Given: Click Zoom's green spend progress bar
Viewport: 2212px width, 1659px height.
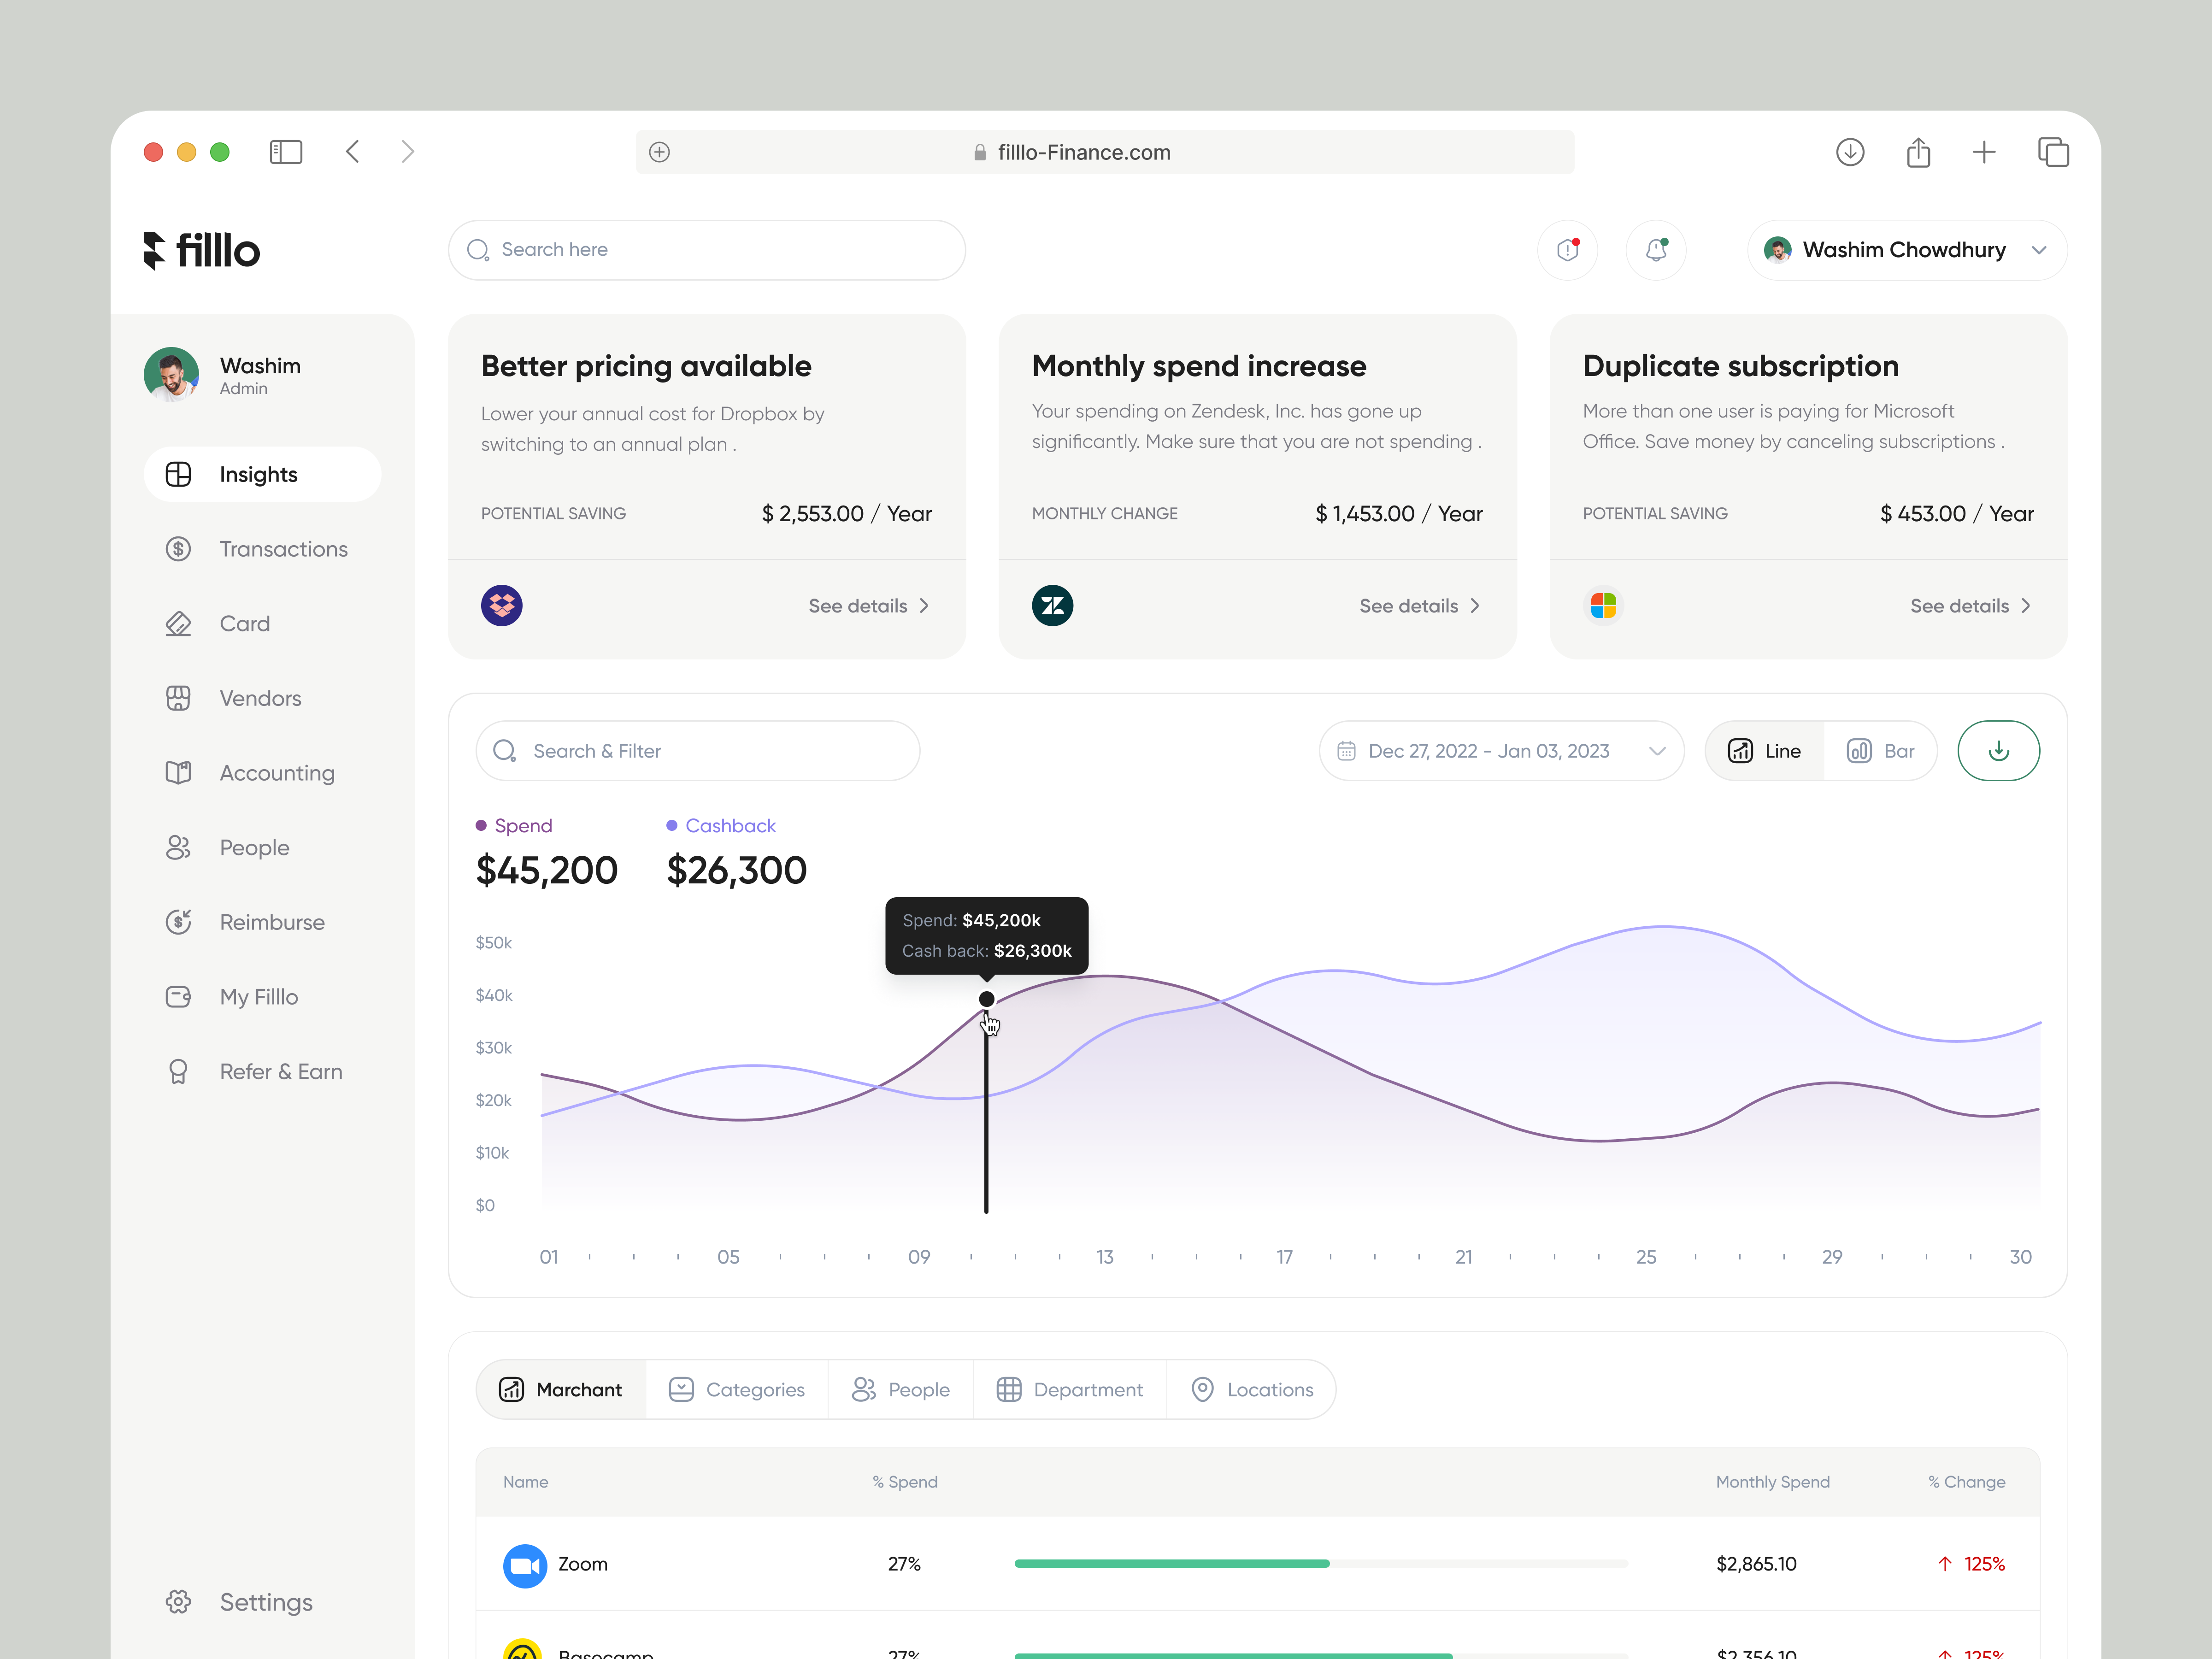Looking at the screenshot, I should 1170,1563.
